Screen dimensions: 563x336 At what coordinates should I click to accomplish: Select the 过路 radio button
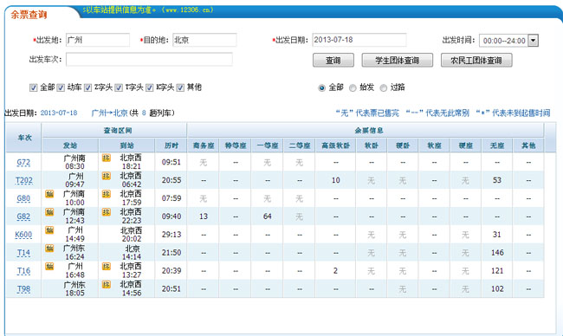384,88
